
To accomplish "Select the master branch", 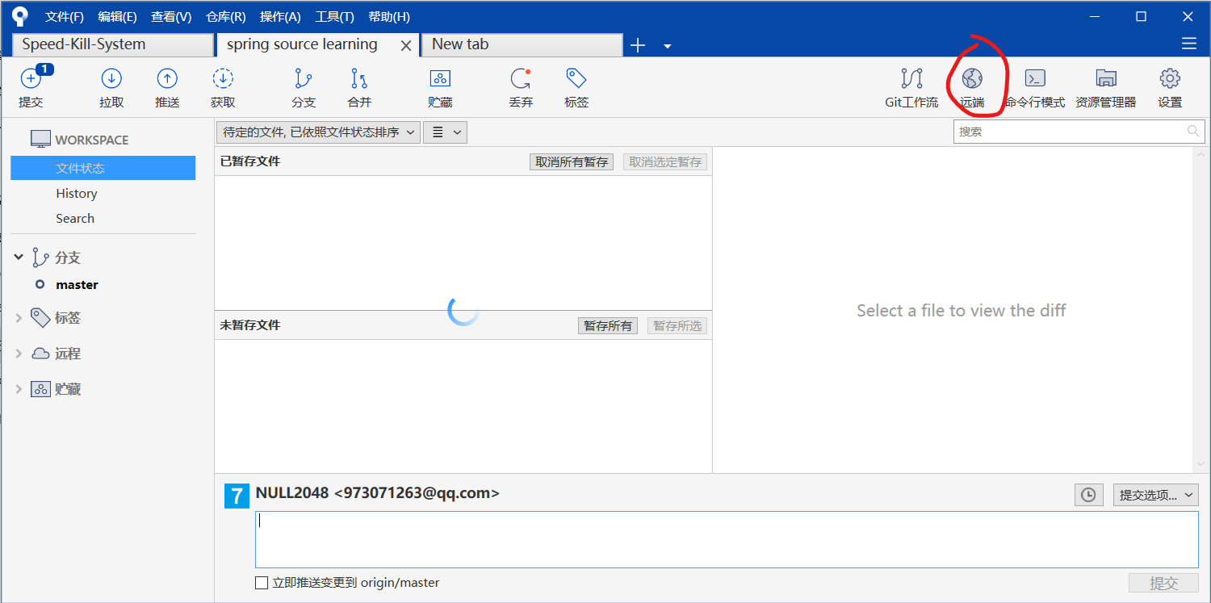I will tap(77, 285).
